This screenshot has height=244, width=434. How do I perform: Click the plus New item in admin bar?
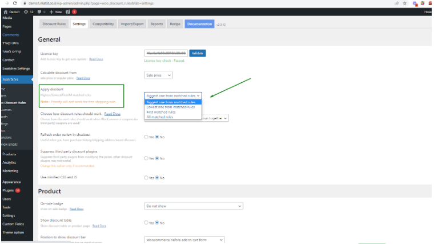coord(55,11)
